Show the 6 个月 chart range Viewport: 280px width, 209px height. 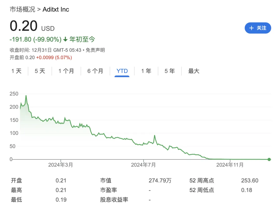coord(95,71)
